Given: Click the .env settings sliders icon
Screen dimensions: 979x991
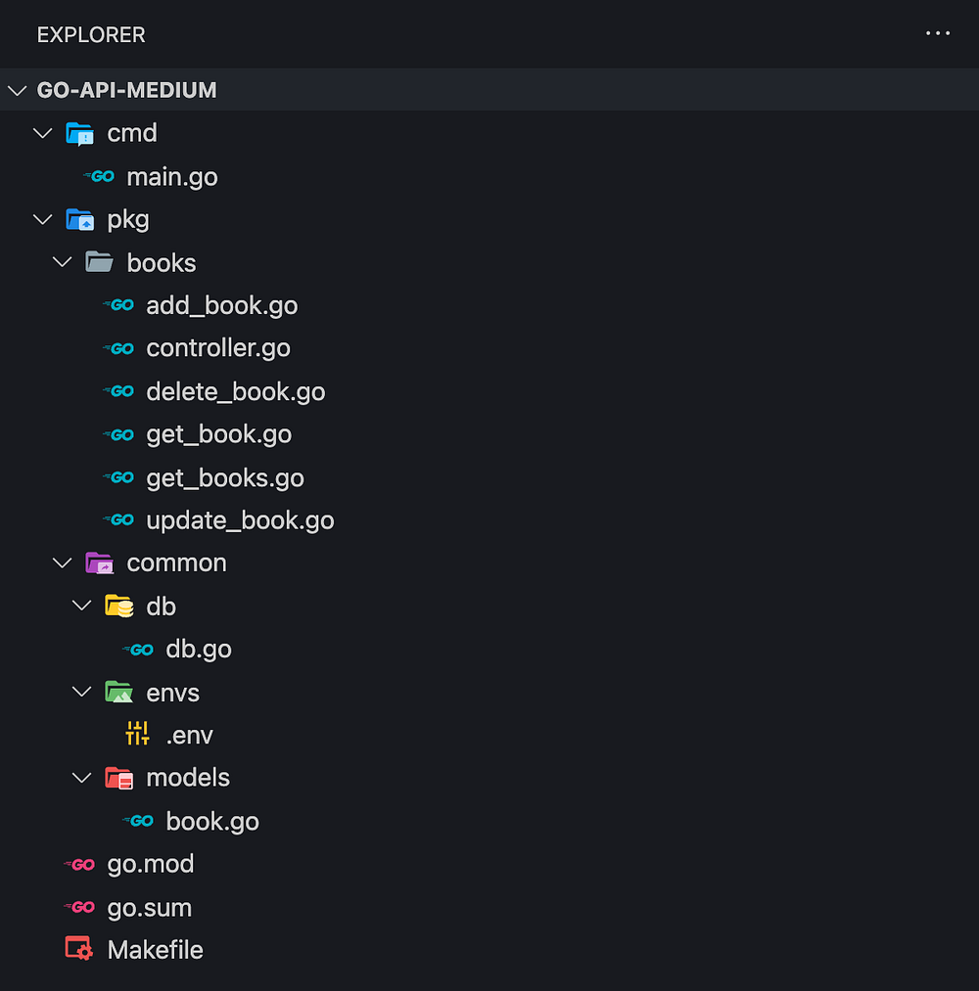Looking at the screenshot, I should tap(138, 735).
